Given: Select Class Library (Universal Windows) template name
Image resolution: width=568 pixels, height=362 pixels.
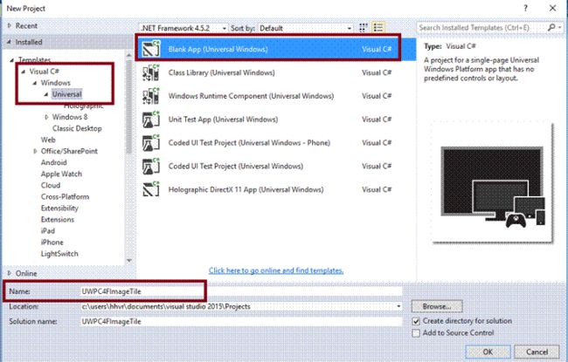Looking at the screenshot, I should click(x=221, y=72).
